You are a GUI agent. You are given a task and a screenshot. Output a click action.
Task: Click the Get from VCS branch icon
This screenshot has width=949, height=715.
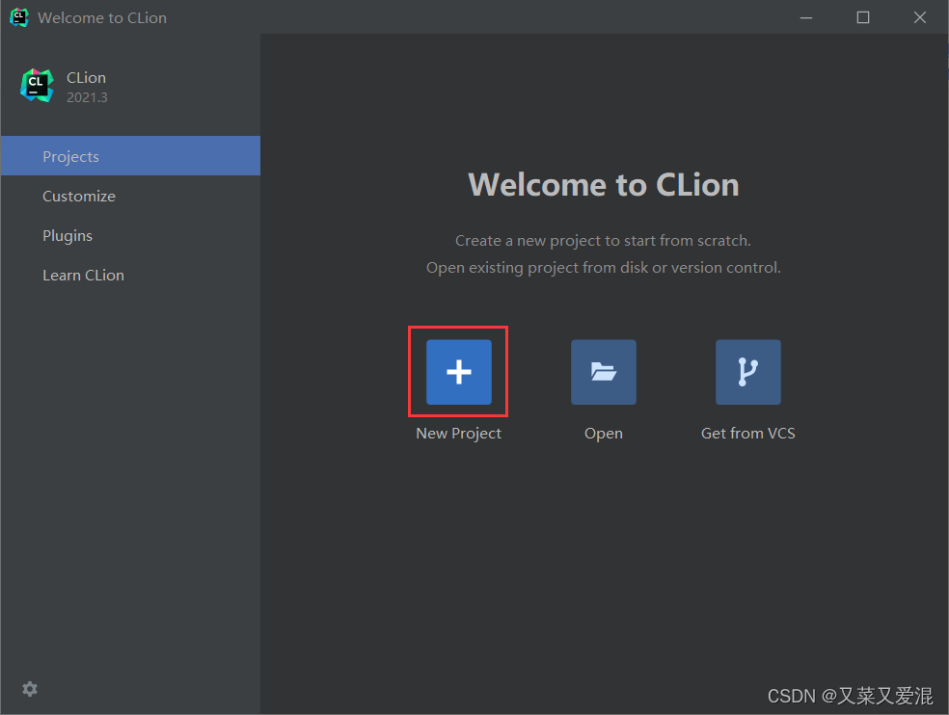coord(748,372)
